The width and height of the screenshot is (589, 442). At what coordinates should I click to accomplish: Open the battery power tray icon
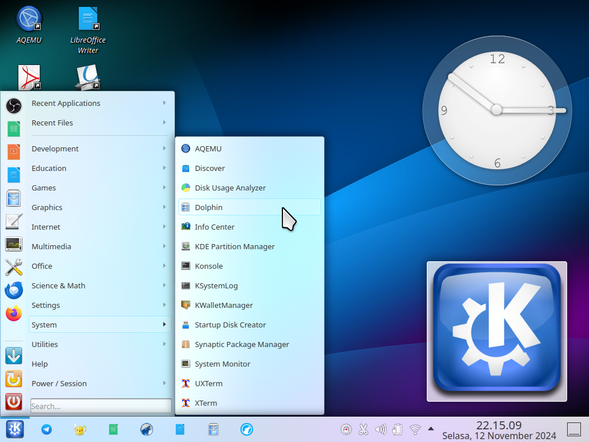397,429
